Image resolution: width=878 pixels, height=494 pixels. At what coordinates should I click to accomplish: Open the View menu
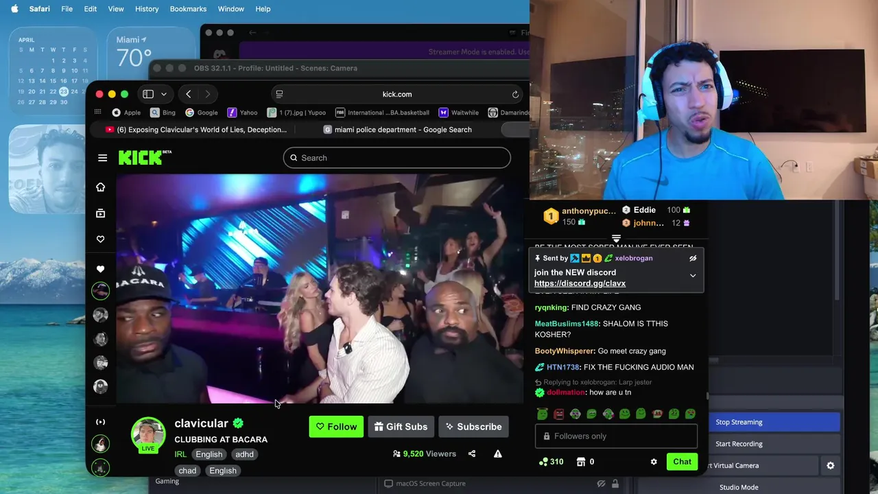click(116, 9)
